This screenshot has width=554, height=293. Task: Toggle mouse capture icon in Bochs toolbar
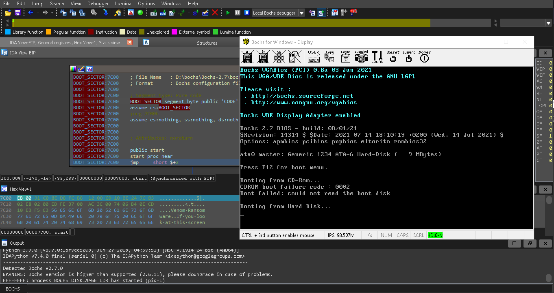295,57
